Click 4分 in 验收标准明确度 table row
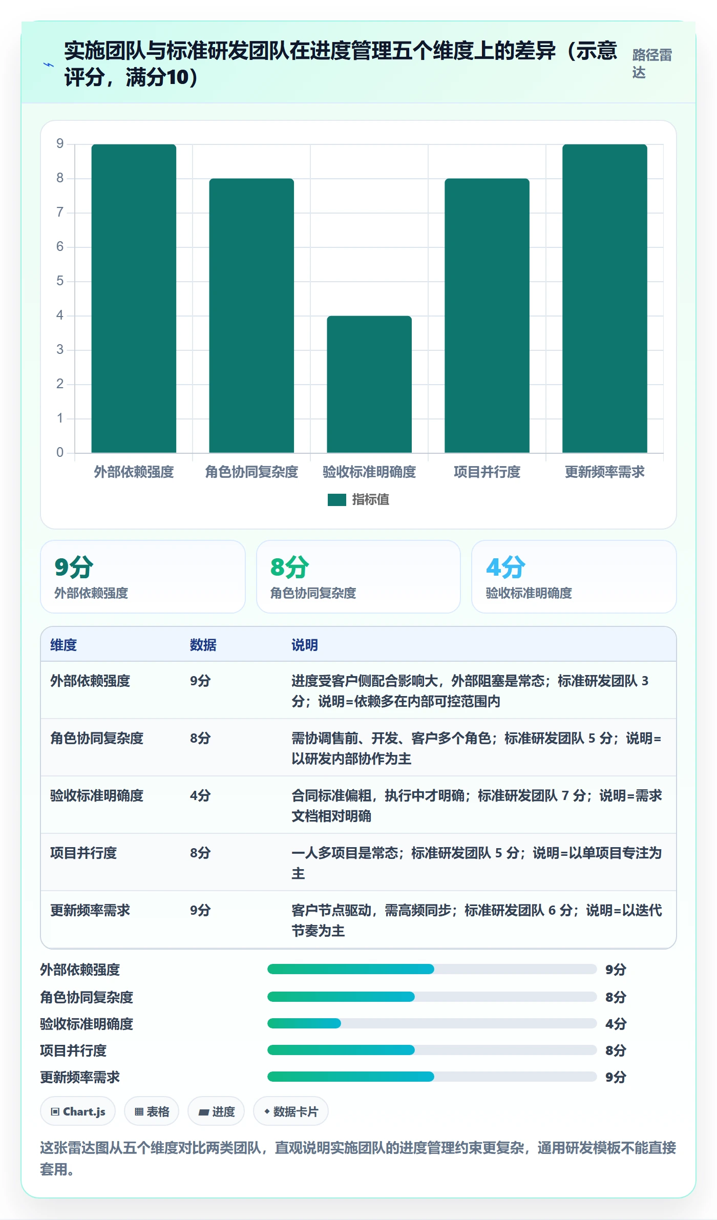 [200, 796]
